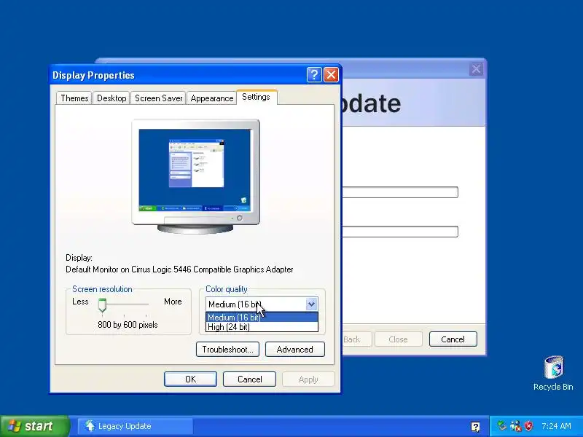Click the Legacy Update icon in taskbar button

[90, 426]
